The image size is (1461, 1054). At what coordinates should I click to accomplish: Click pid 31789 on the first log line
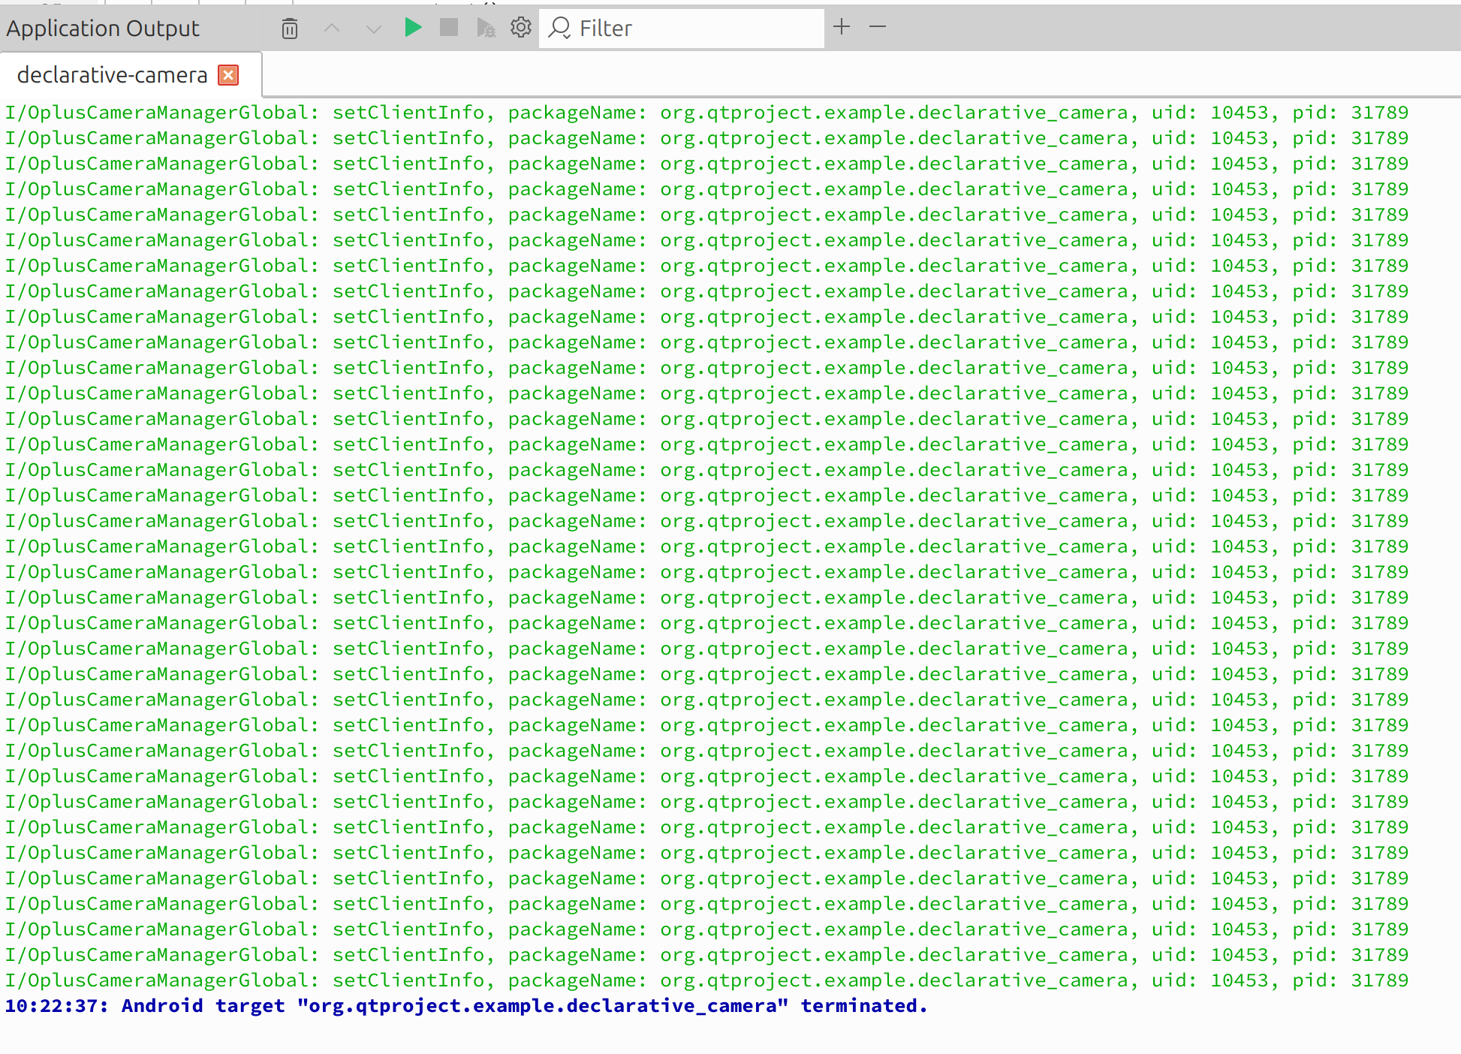pyautogui.click(x=1379, y=113)
